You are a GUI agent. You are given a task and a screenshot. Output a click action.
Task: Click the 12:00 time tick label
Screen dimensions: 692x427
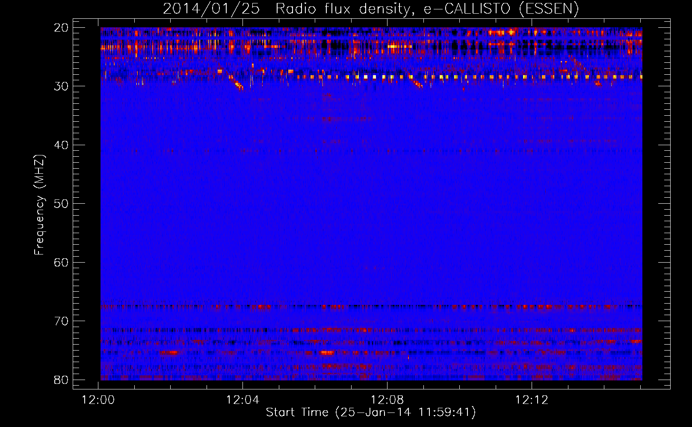(x=98, y=400)
